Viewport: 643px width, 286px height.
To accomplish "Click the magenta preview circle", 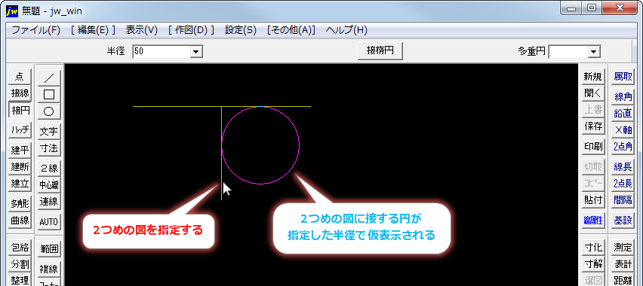I will tap(300, 145).
